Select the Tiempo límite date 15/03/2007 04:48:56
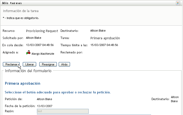This screenshot has height=115, width=183. point(104,45)
